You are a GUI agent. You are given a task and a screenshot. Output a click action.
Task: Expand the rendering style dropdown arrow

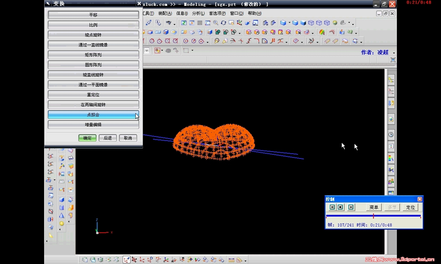pyautogui.click(x=289, y=23)
